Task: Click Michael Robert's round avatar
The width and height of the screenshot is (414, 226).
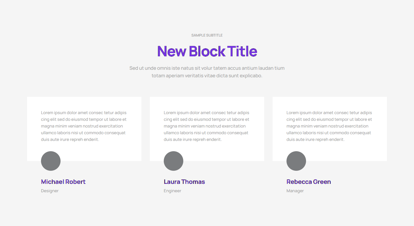Action: pos(51,161)
